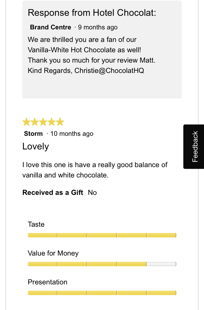Click the Brand Centre responder name

50,27
